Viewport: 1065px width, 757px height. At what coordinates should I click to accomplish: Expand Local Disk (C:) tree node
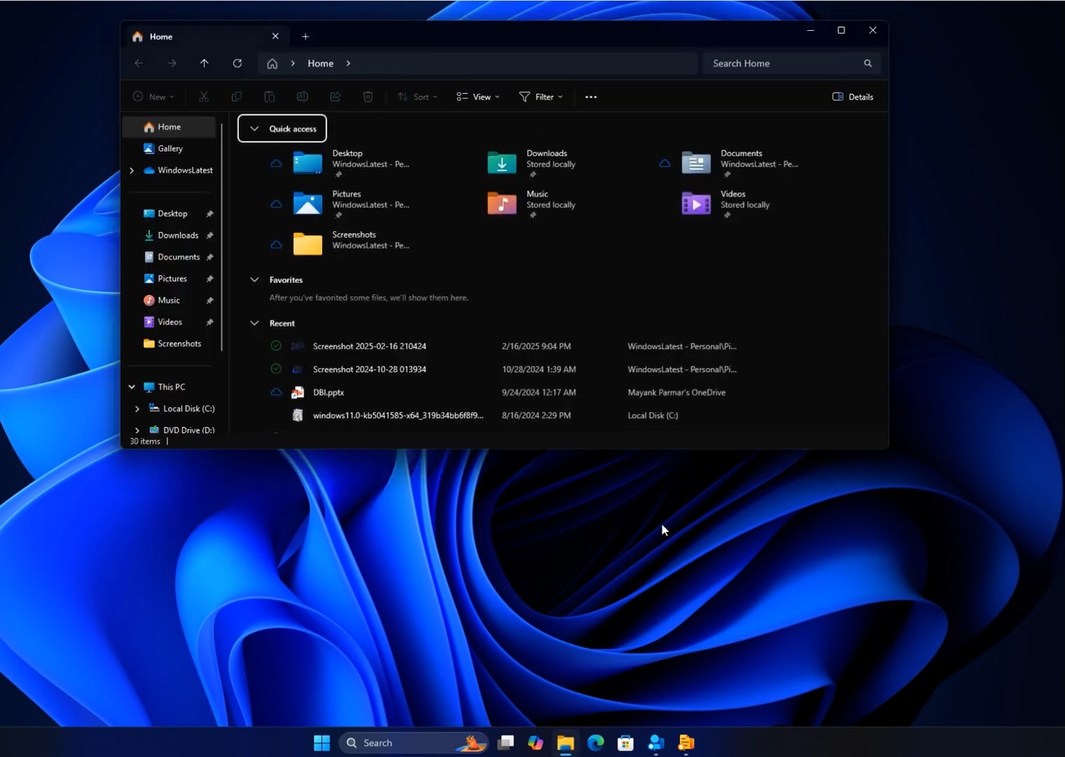point(137,409)
